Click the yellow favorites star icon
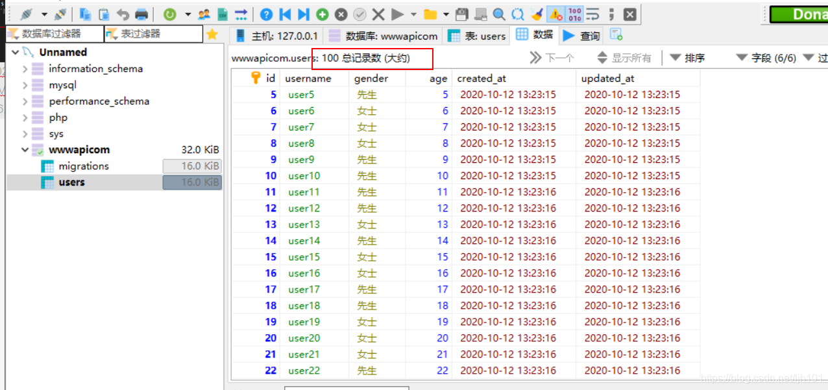828x390 pixels. tap(212, 34)
